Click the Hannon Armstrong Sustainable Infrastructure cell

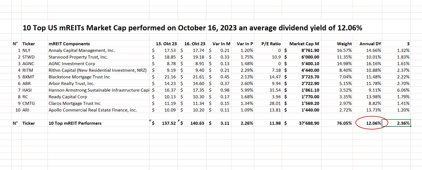click(100, 90)
